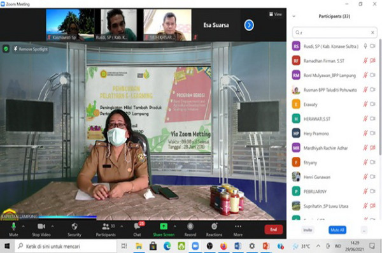Screen dimensions: 382x253
Task: Select Rusdi, SP video thumbnail
Action: pos(118,25)
